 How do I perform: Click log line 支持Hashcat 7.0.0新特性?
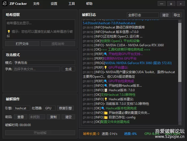pyautogui.click(x=109, y=95)
